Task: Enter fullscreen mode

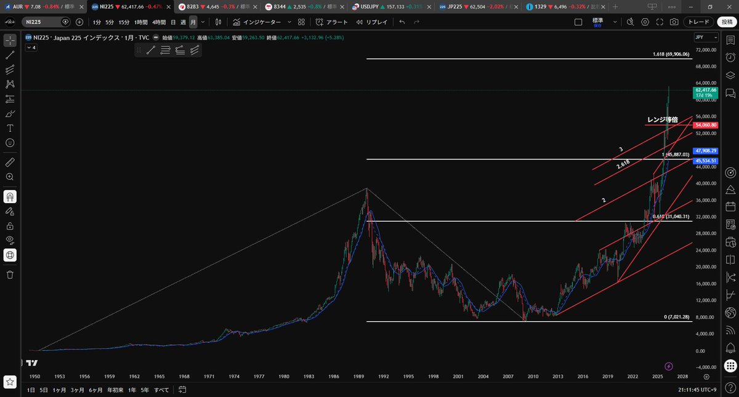Action: point(660,22)
